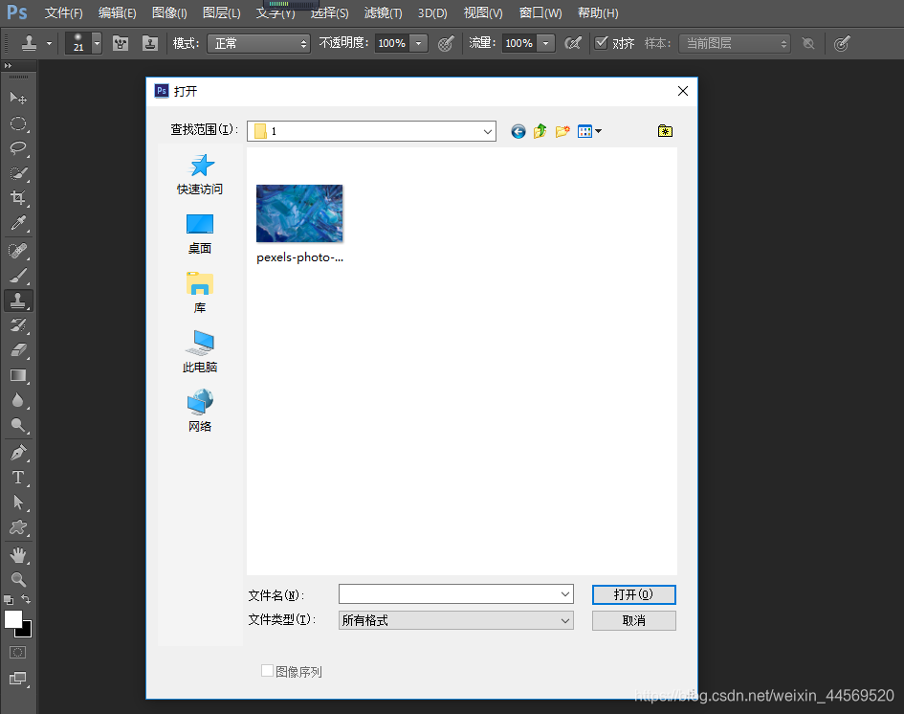The width and height of the screenshot is (904, 714).
Task: Open the 流量 flow slider arrow
Action: point(545,43)
